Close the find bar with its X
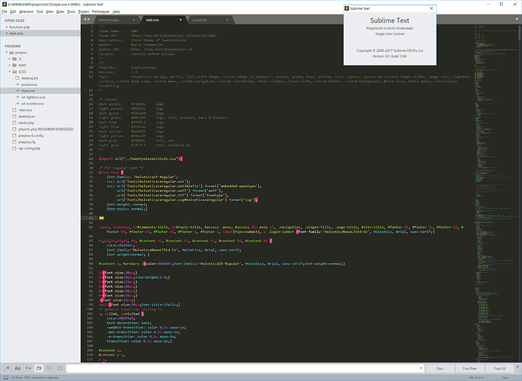522x381 pixels. click(x=517, y=367)
